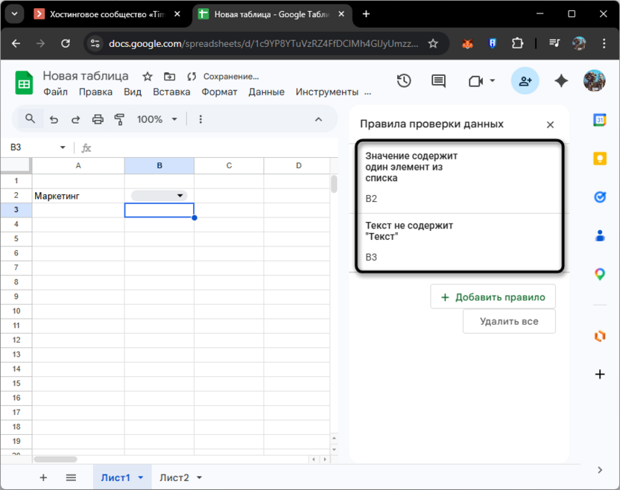Click Добавить правило button

pyautogui.click(x=493, y=297)
